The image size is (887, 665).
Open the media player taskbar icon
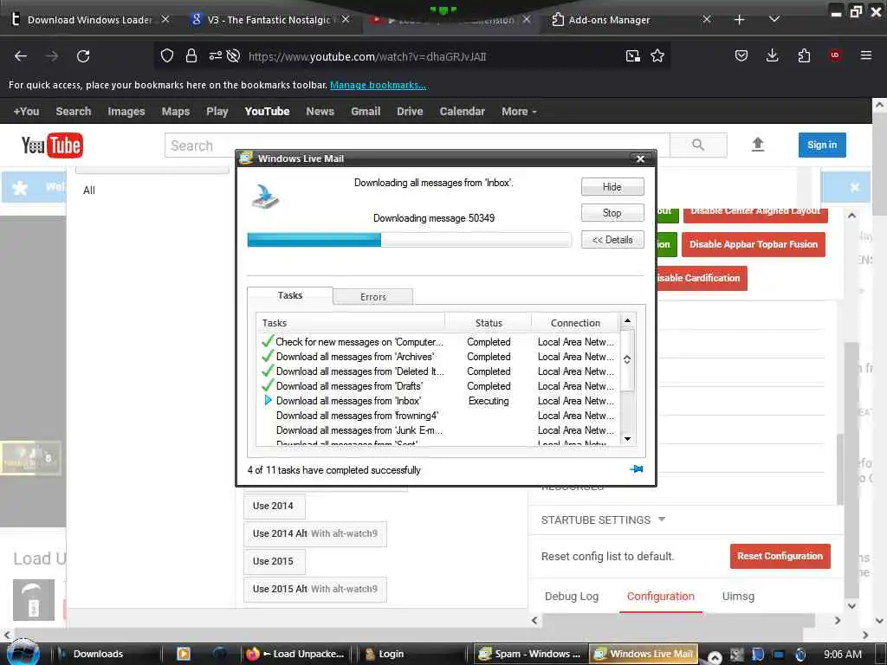click(x=184, y=654)
